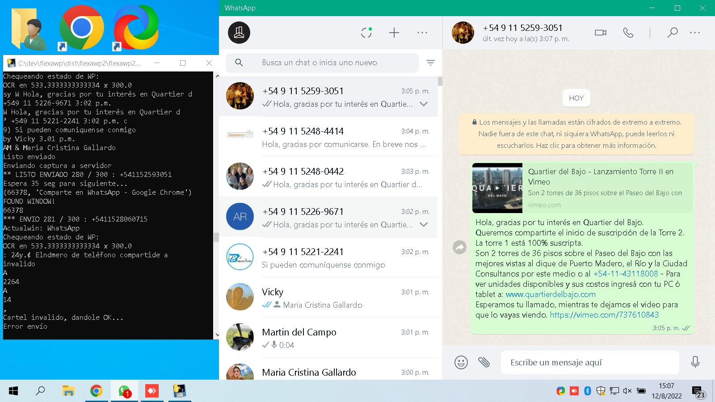Search within the open conversation
This screenshot has width=715, height=402.
coord(673,33)
